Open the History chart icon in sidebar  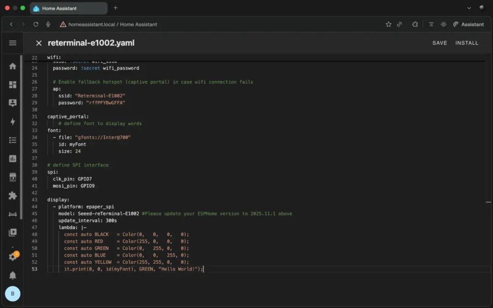13,158
